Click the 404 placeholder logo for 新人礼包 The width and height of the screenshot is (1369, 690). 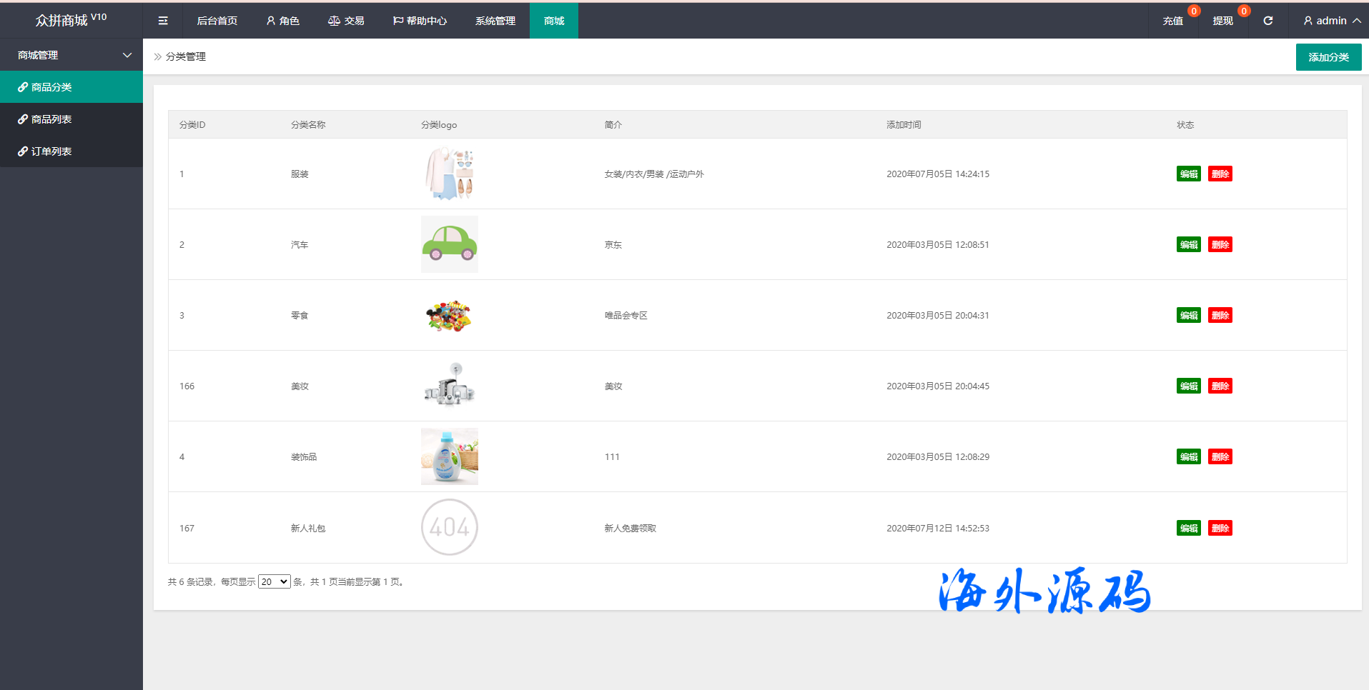click(x=449, y=527)
